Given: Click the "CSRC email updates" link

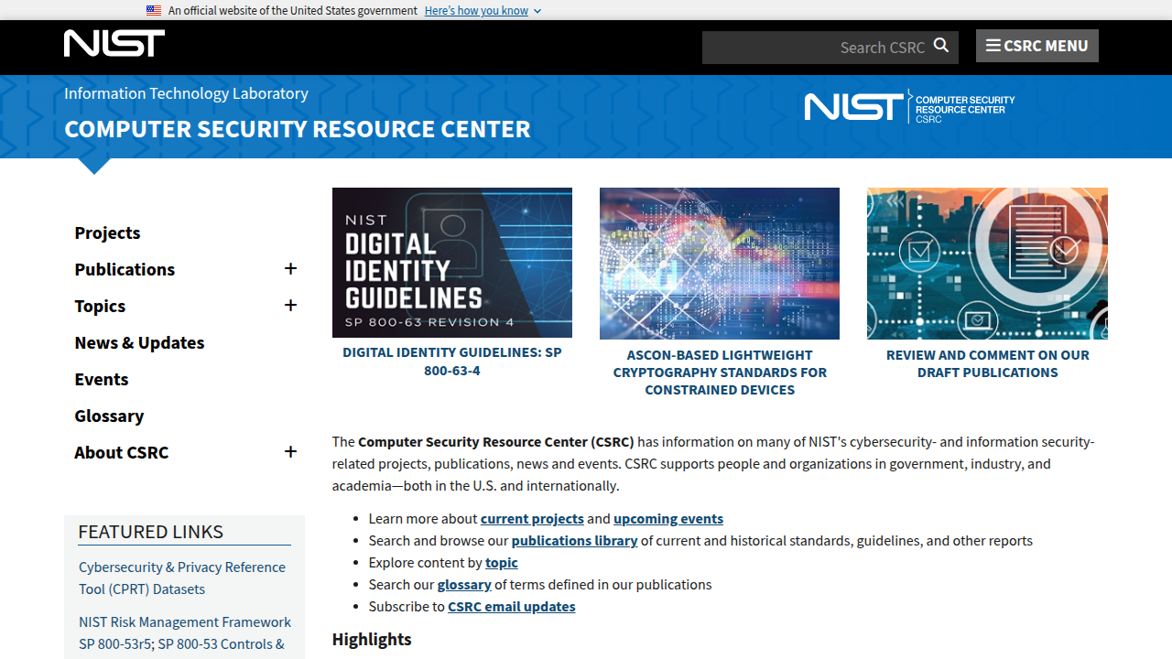Looking at the screenshot, I should 512,606.
